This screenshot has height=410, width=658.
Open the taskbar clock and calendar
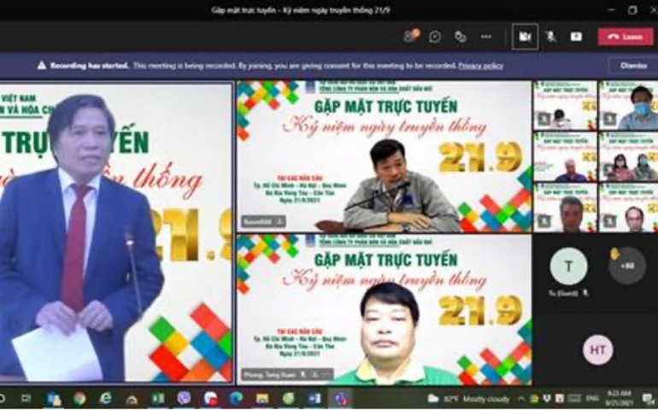(x=617, y=398)
